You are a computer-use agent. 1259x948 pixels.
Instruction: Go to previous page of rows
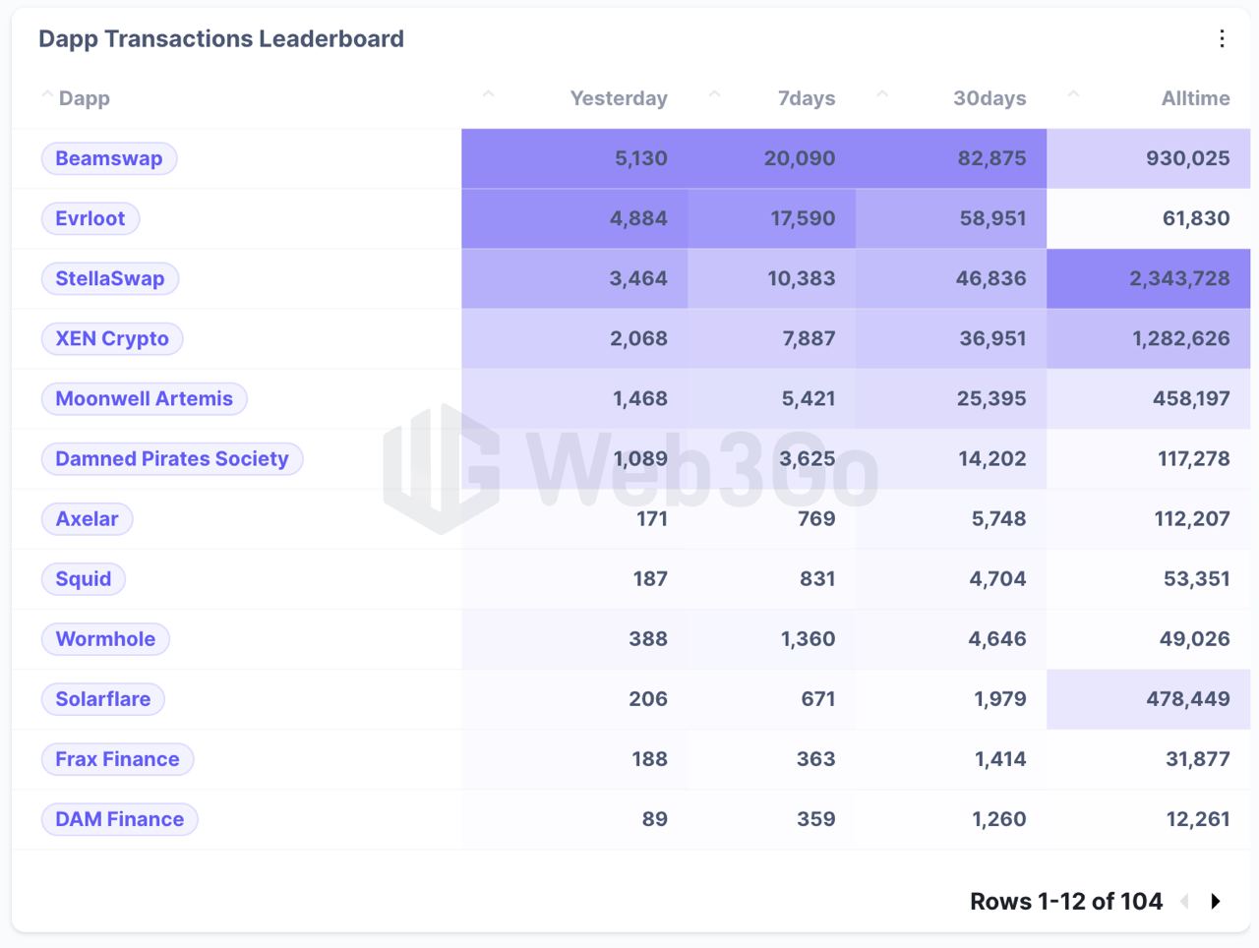click(1185, 901)
